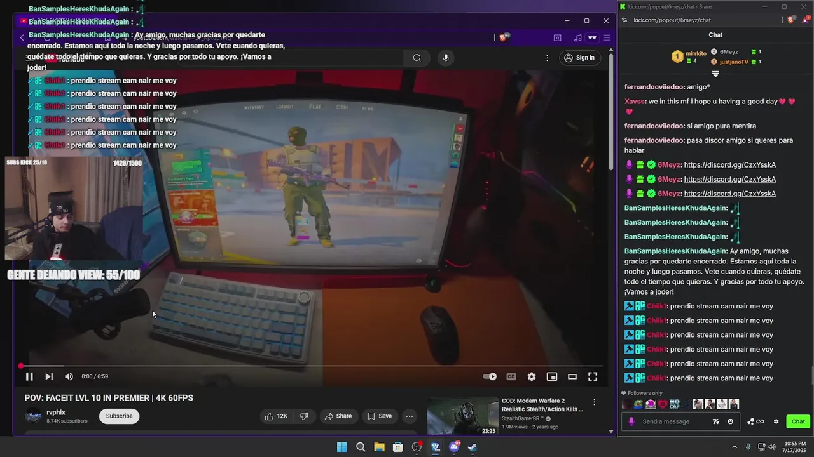Open Windows Start menu
This screenshot has height=457, width=814.
(341, 447)
